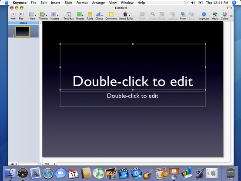Click the menu bar clock Thu 12:41 PM

[217, 3]
